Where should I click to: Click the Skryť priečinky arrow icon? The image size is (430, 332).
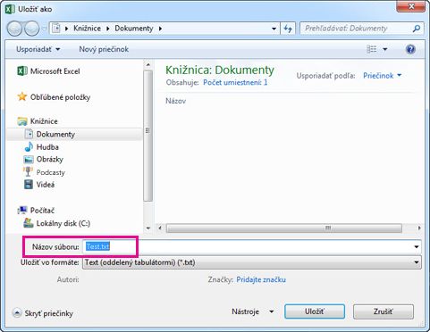[17, 313]
